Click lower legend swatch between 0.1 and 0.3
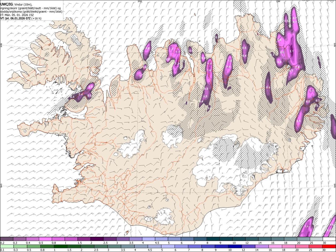This screenshot has width=336, height=252. tap(7, 246)
